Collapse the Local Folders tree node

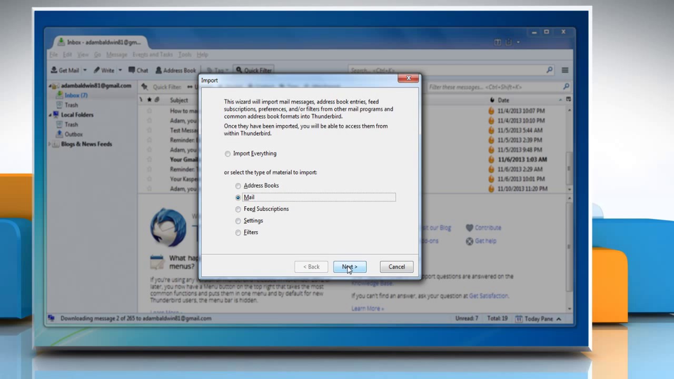51,115
